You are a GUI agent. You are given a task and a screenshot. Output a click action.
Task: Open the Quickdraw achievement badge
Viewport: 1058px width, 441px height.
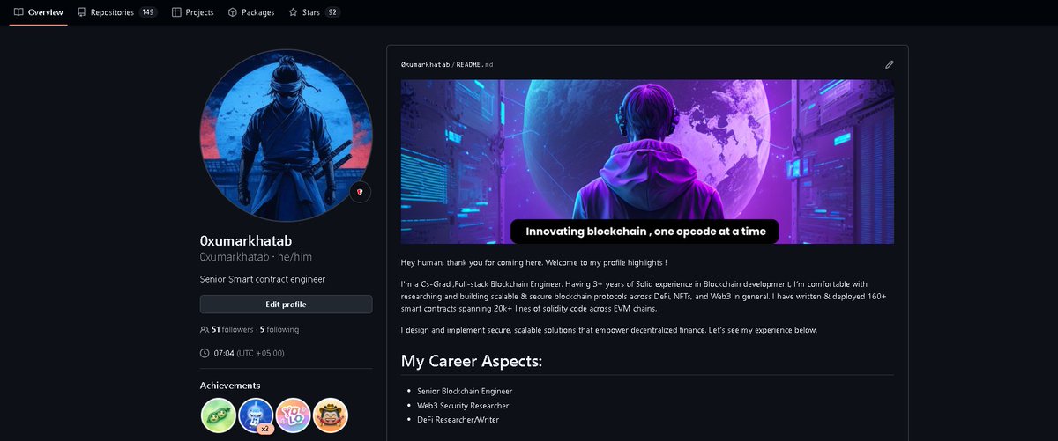331,415
